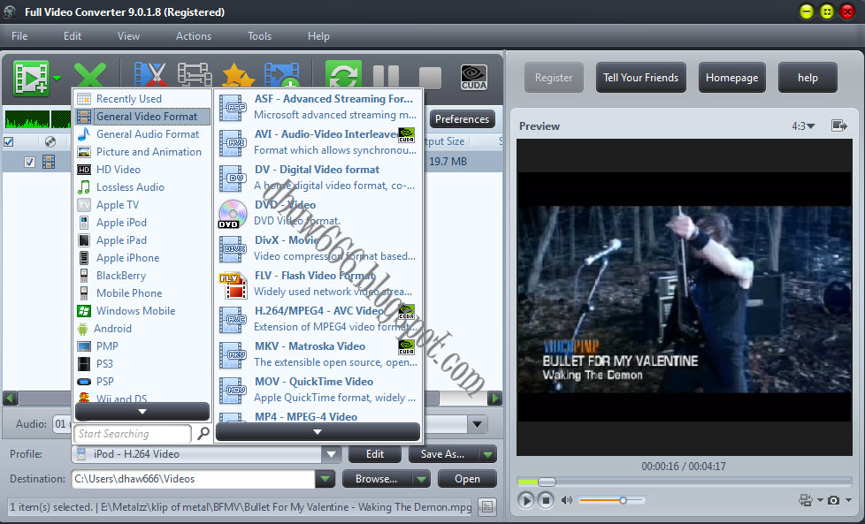Toggle the select-all header checkbox

pos(9,142)
